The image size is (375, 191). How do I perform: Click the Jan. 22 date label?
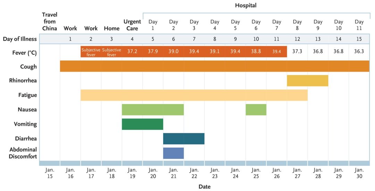(x=194, y=173)
